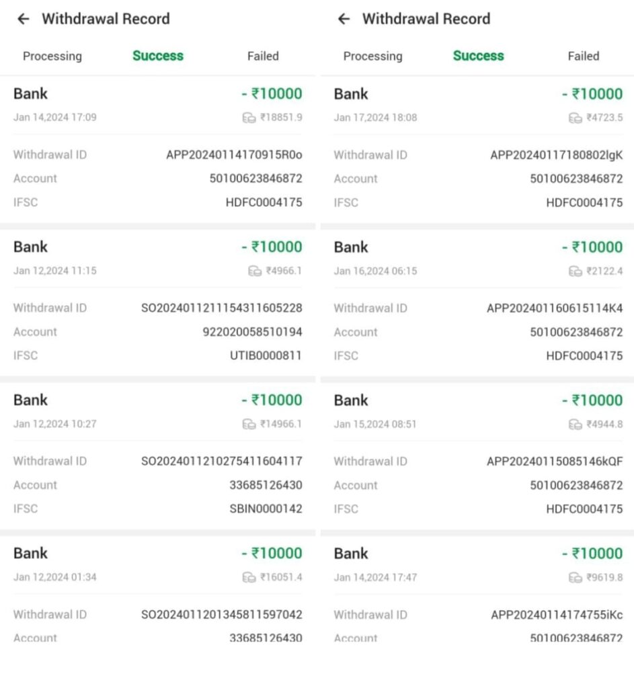Switch to the Processing tab in left panel
This screenshot has height=688, width=634.
52,56
